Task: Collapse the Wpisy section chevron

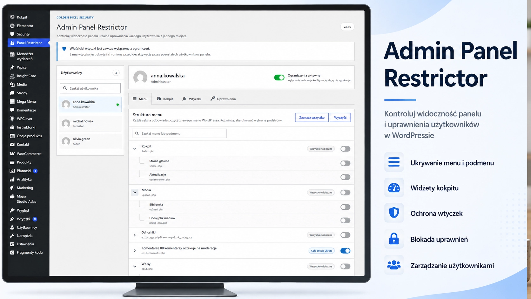Action: coord(135,266)
